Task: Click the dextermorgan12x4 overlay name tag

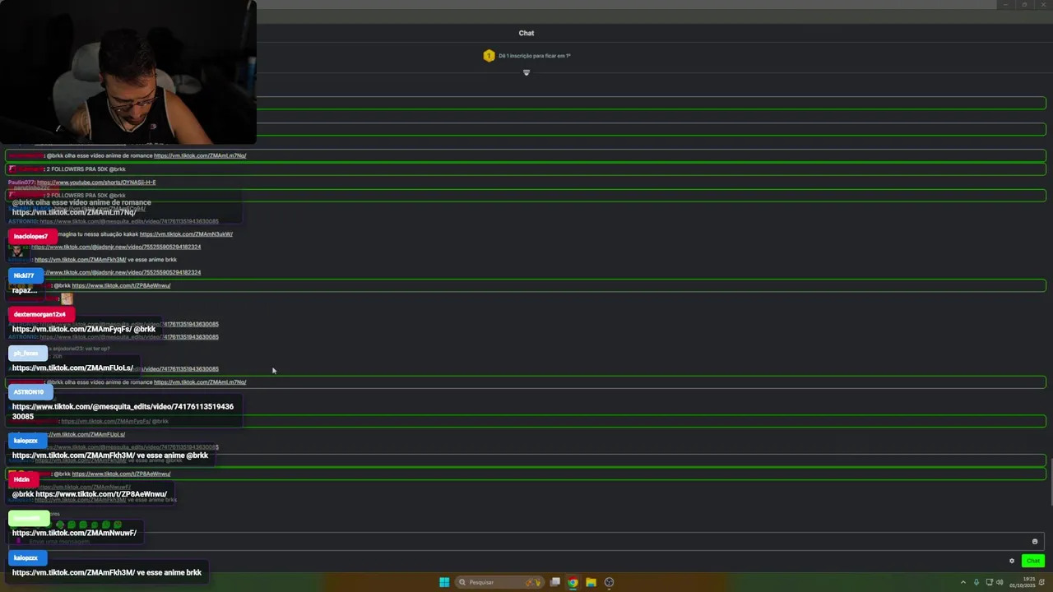Action: [x=40, y=314]
